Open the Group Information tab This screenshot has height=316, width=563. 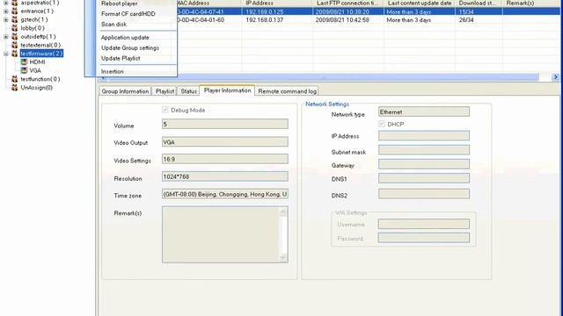tap(125, 91)
